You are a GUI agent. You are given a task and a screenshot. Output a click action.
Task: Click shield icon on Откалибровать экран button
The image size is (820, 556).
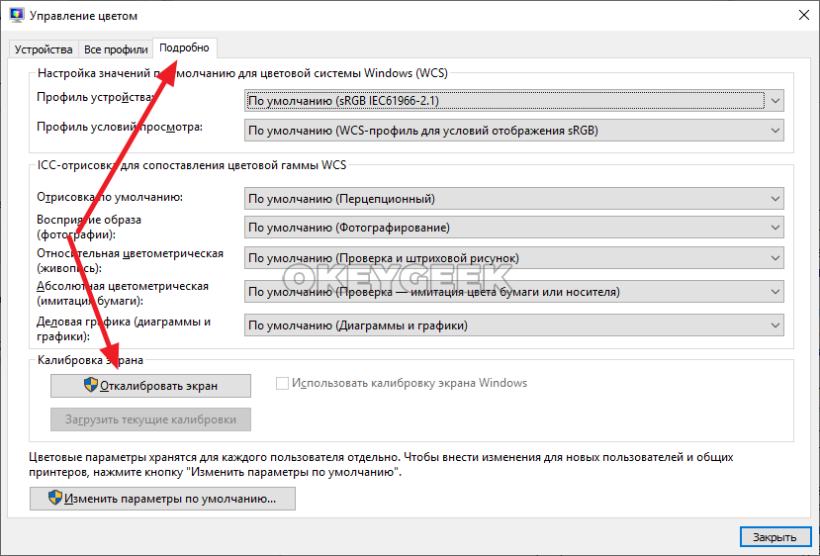(91, 386)
